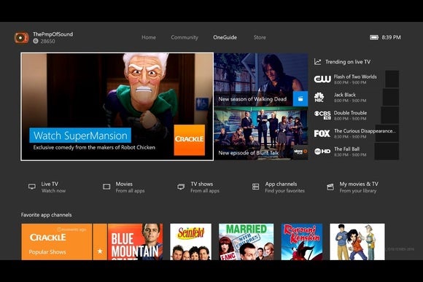Browse Movies From all apps
This screenshot has height=282, width=423.
tap(124, 187)
